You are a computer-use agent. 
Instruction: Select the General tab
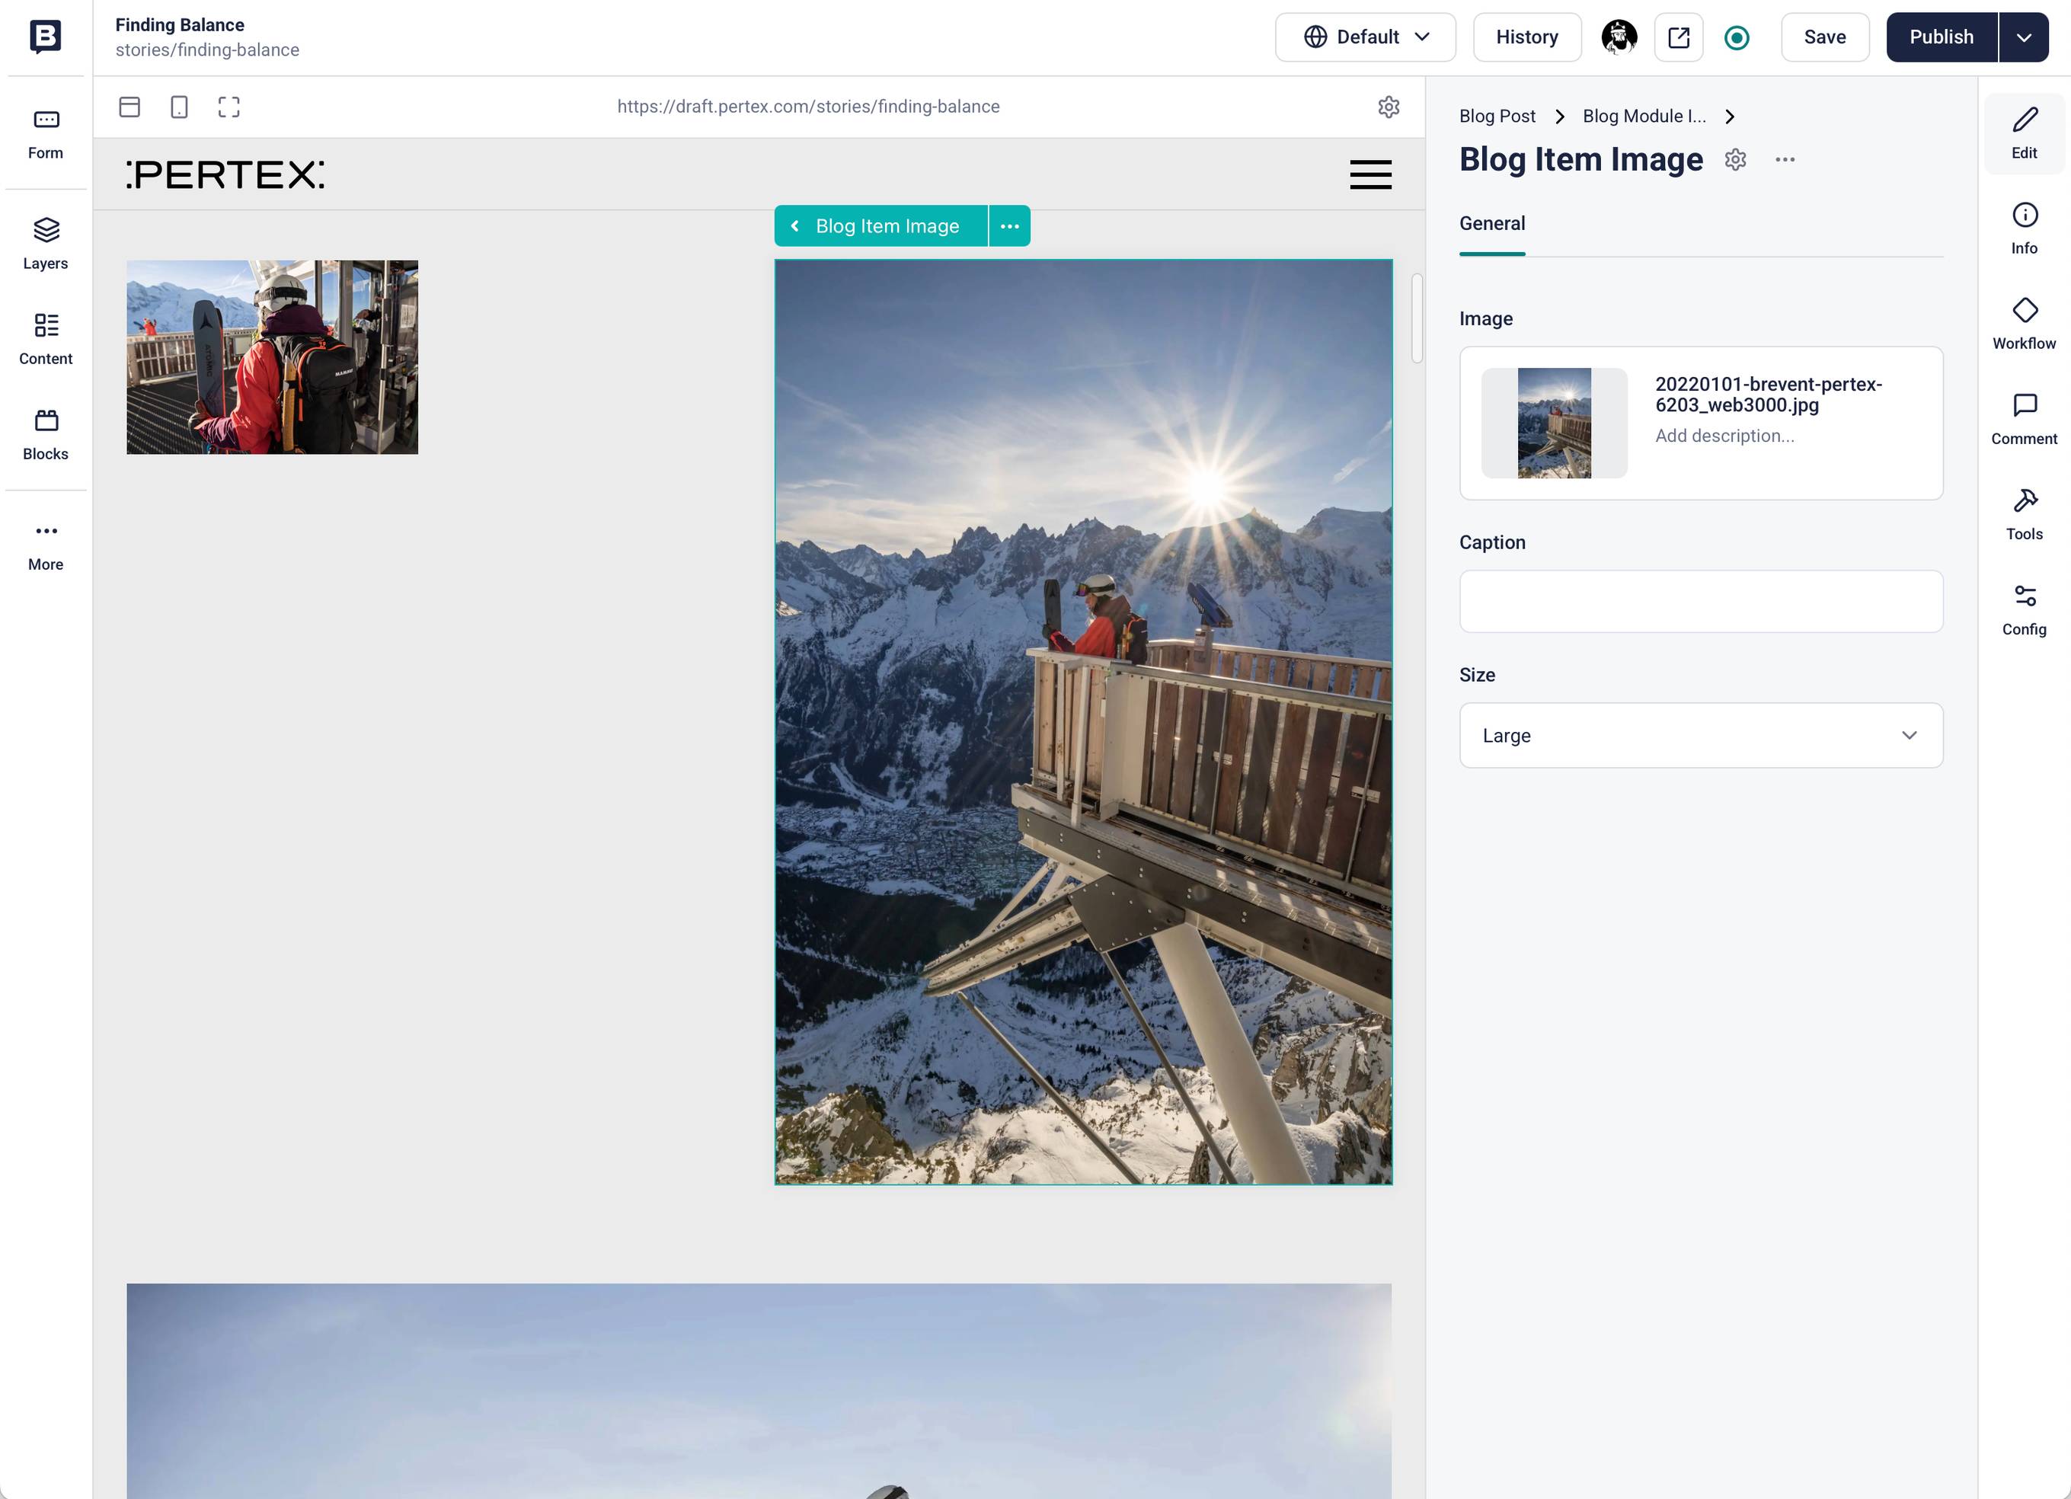(x=1491, y=224)
